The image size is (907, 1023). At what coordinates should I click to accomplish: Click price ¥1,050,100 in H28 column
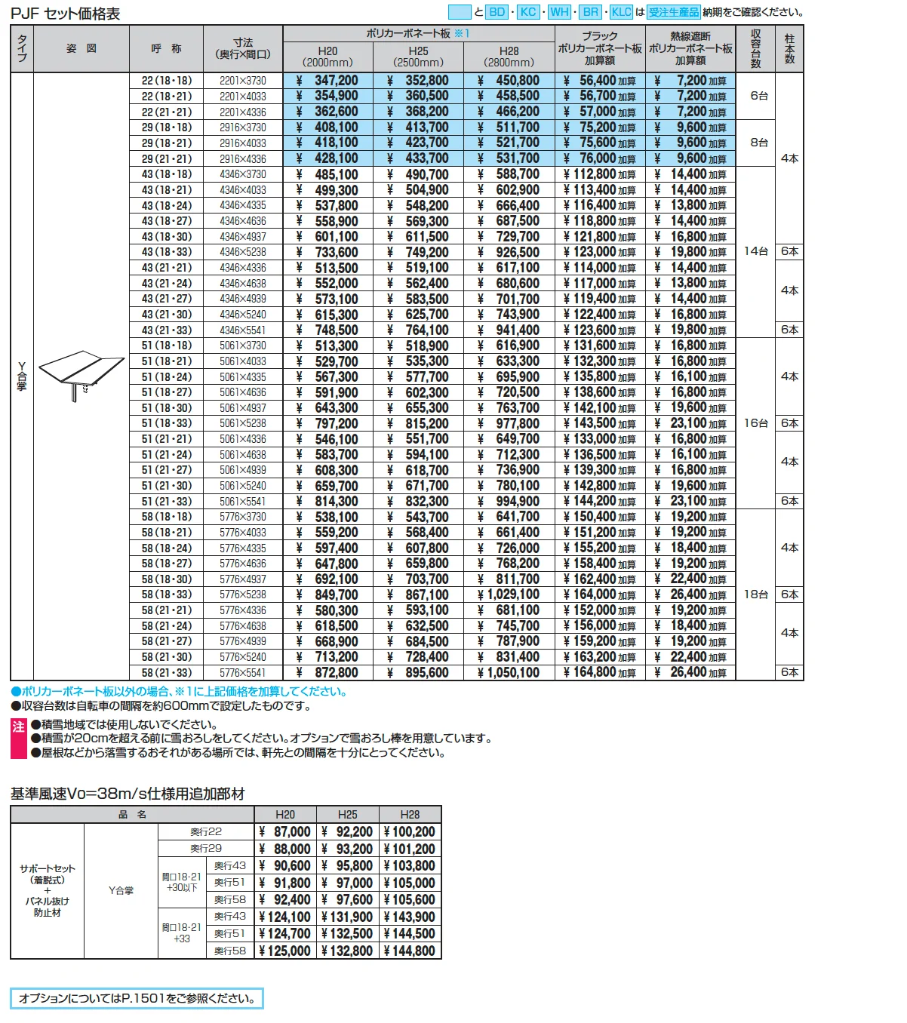[509, 672]
